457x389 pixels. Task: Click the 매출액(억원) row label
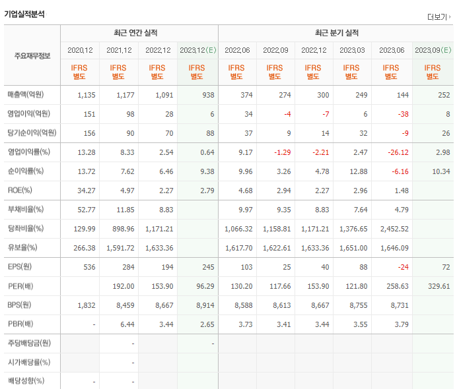click(x=26, y=94)
